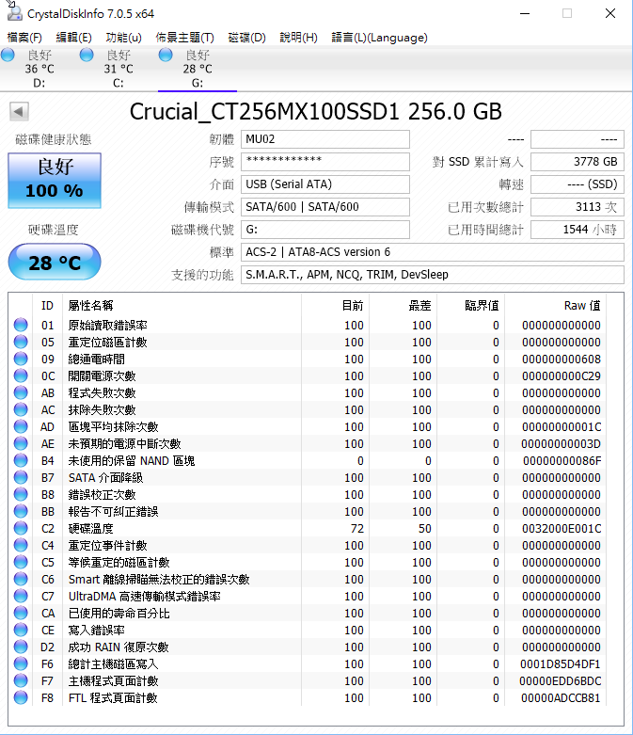Click the 傳輸模式 field showing SATA/600
This screenshot has width=633, height=735.
click(x=325, y=207)
